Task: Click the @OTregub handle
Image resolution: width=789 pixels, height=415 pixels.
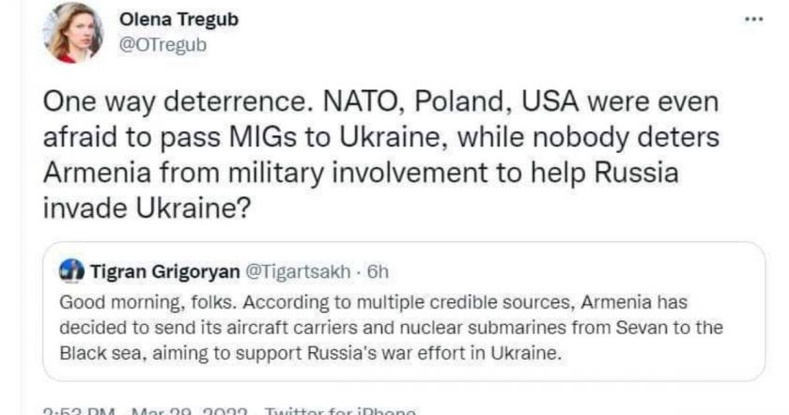Action: click(162, 44)
